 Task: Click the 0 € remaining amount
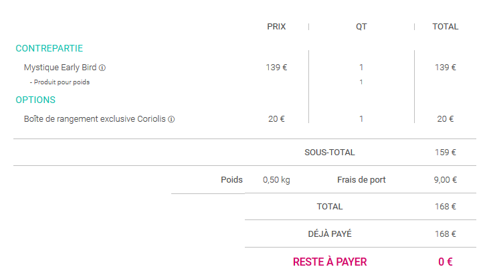pos(446,262)
